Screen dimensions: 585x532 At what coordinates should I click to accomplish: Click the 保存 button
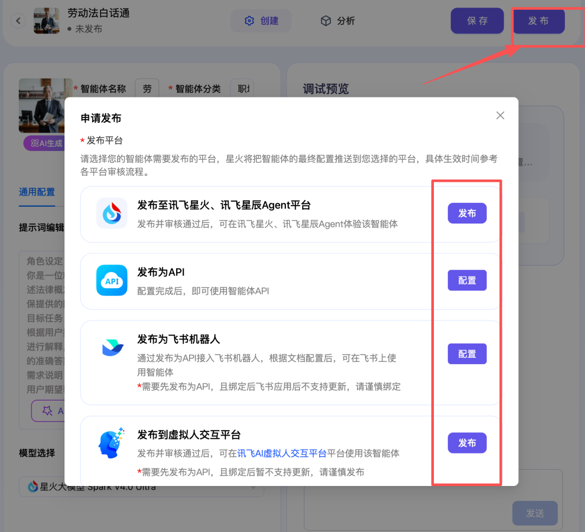point(477,21)
